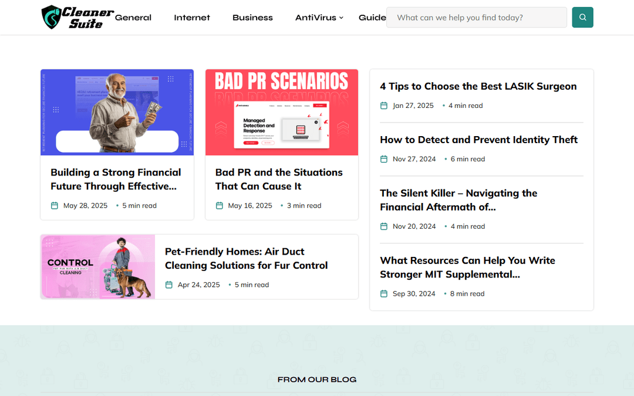Click calendar icon next to May 28, 2025
The width and height of the screenshot is (634, 396).
[x=55, y=206]
